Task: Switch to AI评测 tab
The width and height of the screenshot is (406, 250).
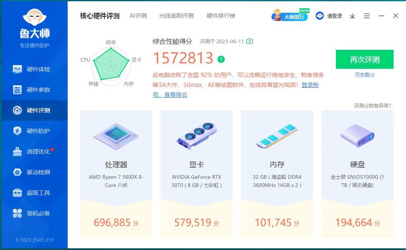Action: point(138,16)
